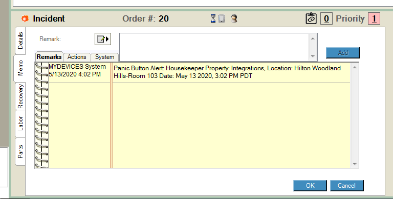Click the Cancel button
Viewport: 393px width, 199px height.
click(x=346, y=186)
